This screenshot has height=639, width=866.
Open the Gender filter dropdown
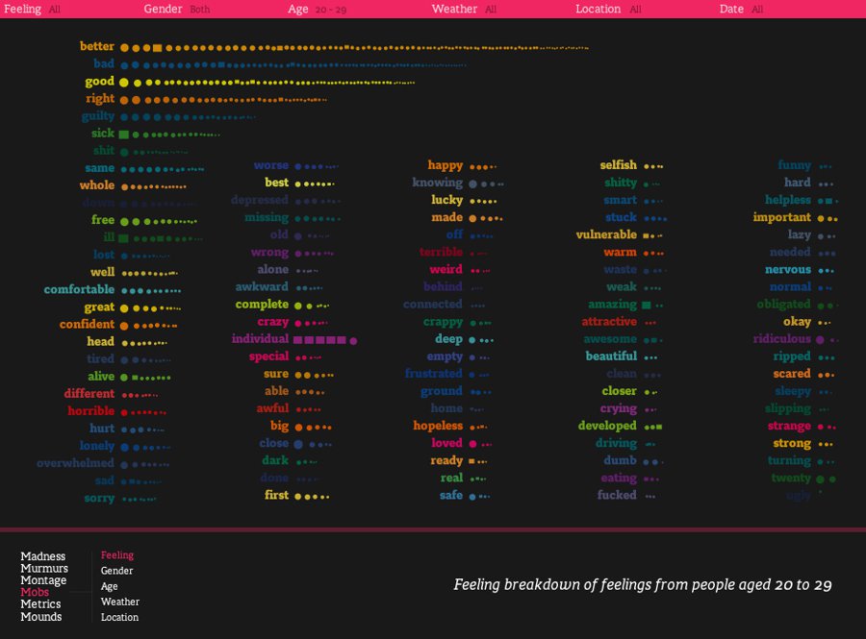click(x=164, y=9)
